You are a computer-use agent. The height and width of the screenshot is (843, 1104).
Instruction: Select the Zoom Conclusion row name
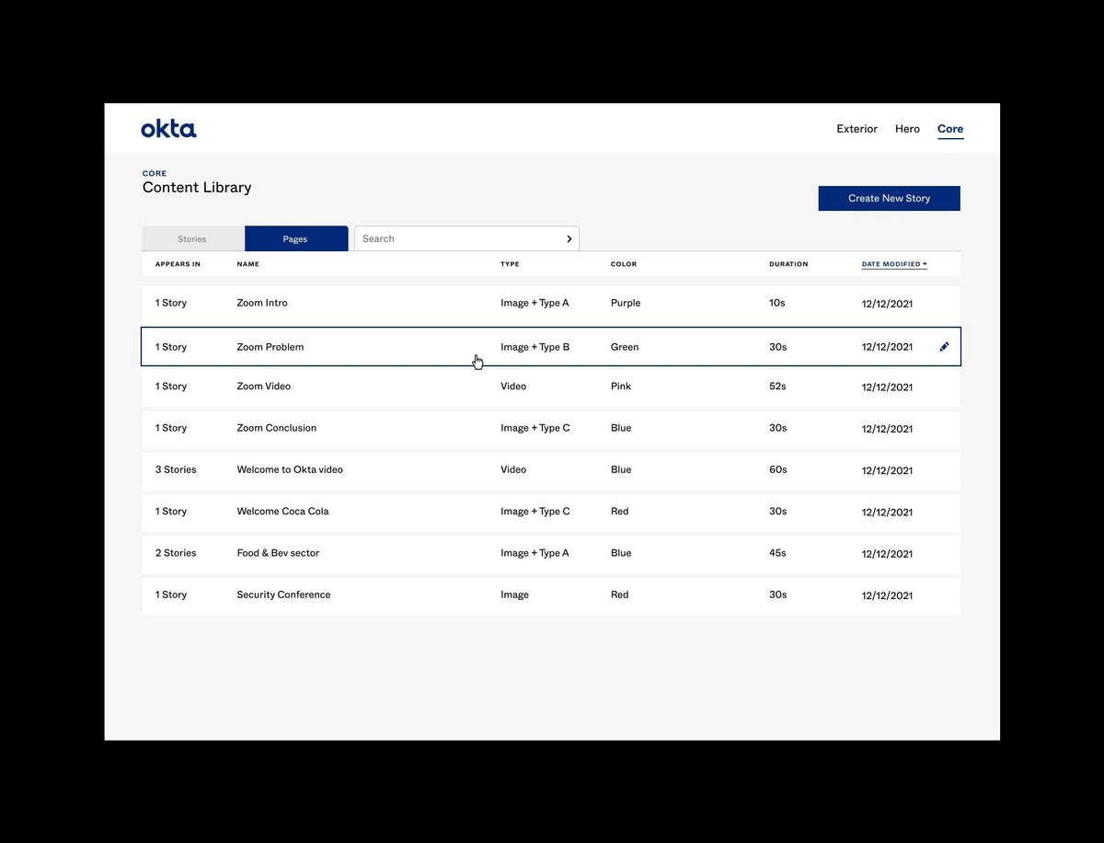tap(276, 428)
